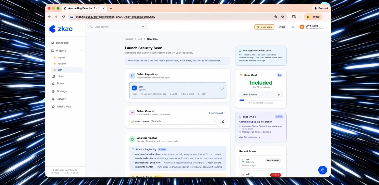Bookmark page with the star icon
This screenshot has height=185, width=379.
tap(283, 17)
